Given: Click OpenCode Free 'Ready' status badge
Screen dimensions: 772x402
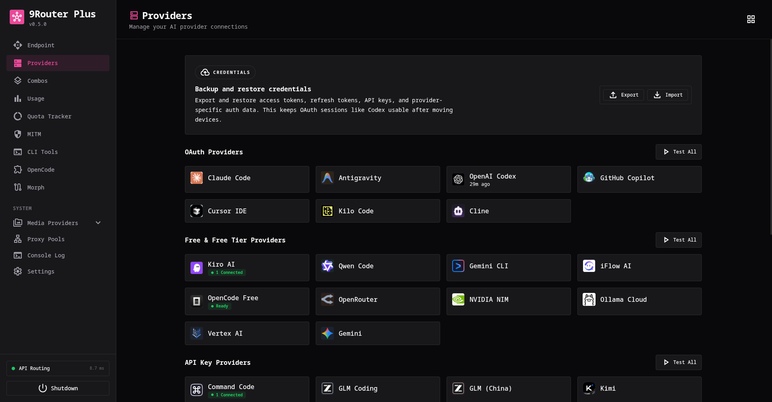Looking at the screenshot, I should pos(220,306).
